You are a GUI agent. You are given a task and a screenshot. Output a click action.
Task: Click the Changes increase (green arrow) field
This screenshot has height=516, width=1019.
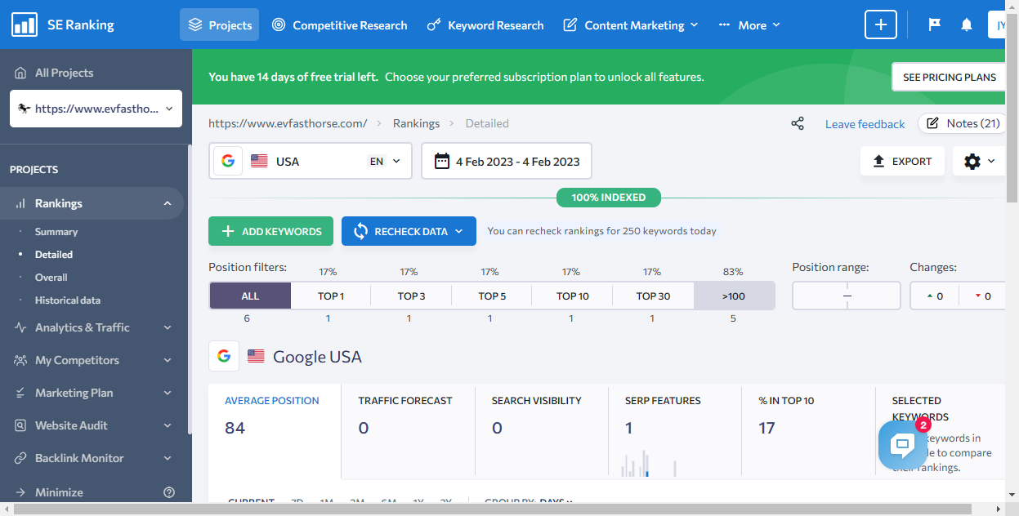pyautogui.click(x=934, y=296)
